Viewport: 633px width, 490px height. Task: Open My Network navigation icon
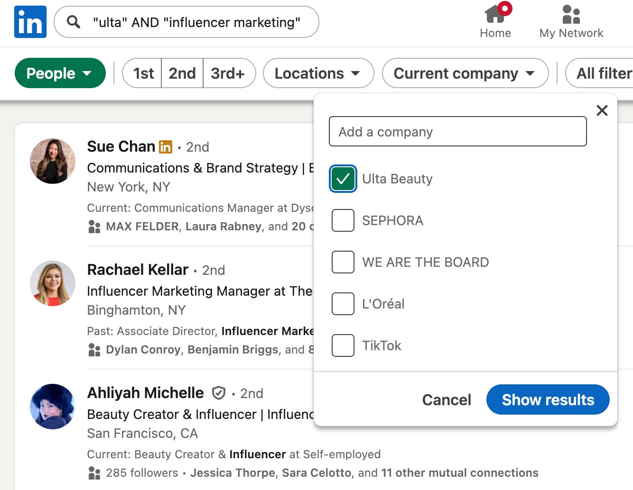(x=571, y=21)
